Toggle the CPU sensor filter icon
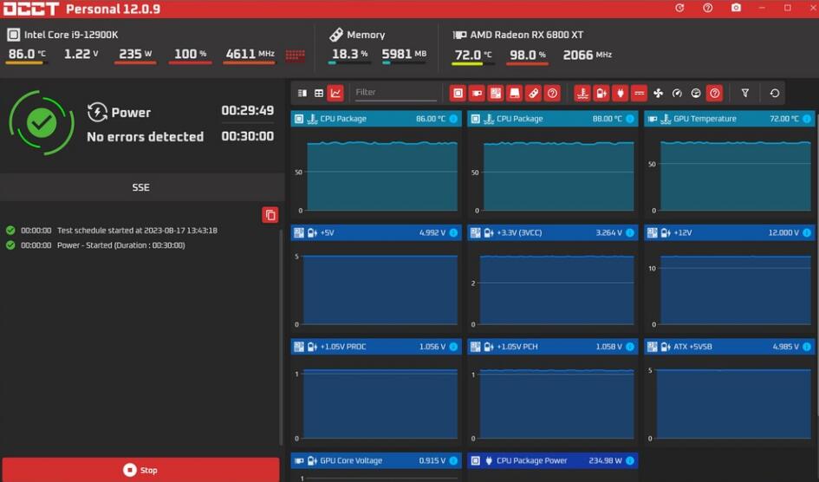 coord(458,93)
